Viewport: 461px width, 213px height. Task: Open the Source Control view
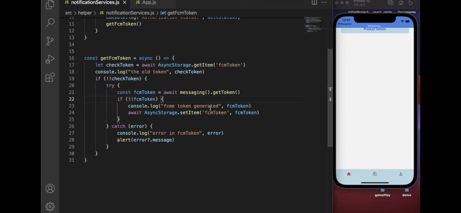click(x=50, y=41)
